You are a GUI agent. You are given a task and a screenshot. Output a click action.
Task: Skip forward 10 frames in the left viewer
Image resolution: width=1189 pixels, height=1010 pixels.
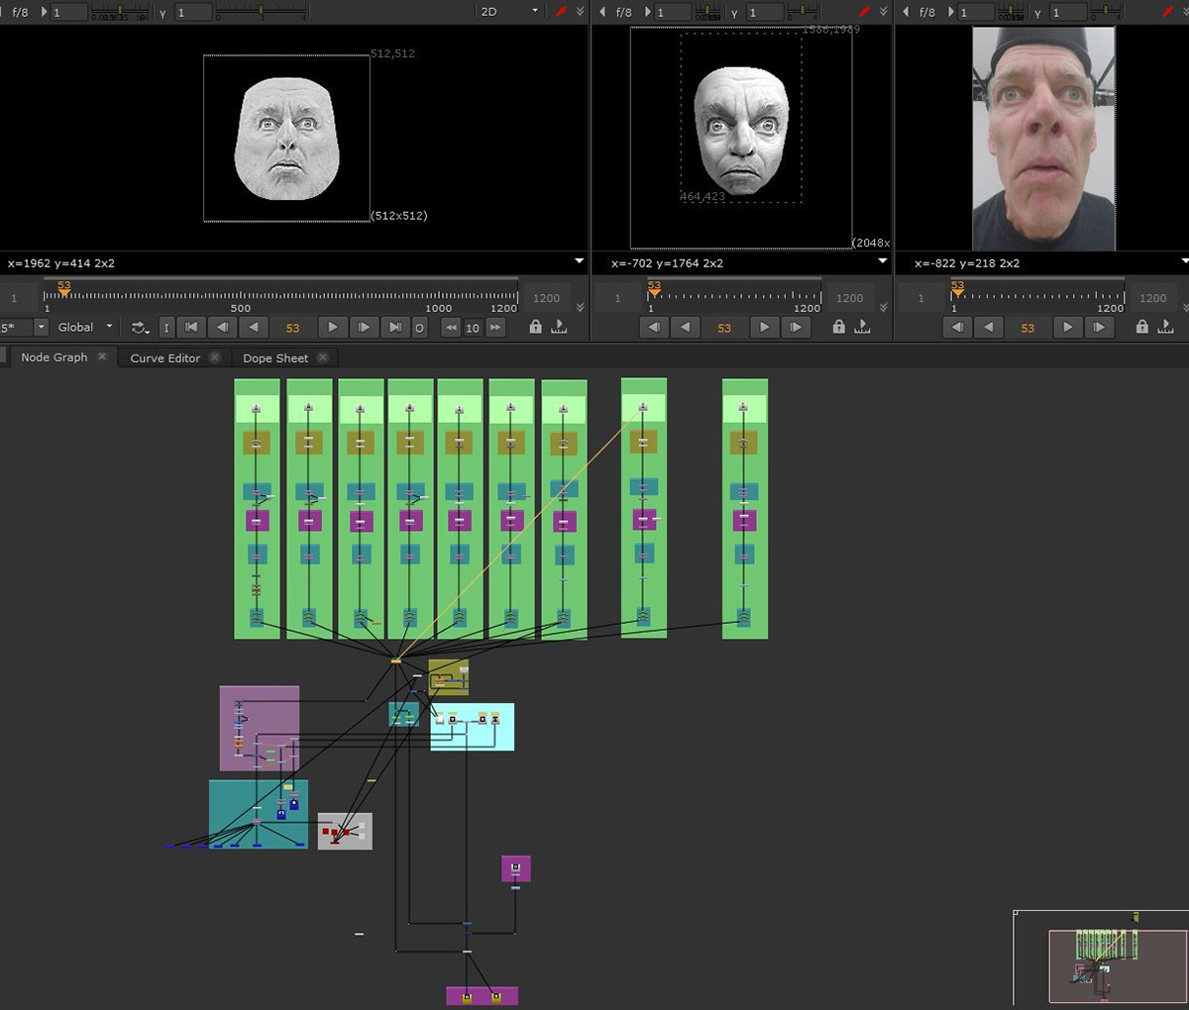[x=495, y=327]
